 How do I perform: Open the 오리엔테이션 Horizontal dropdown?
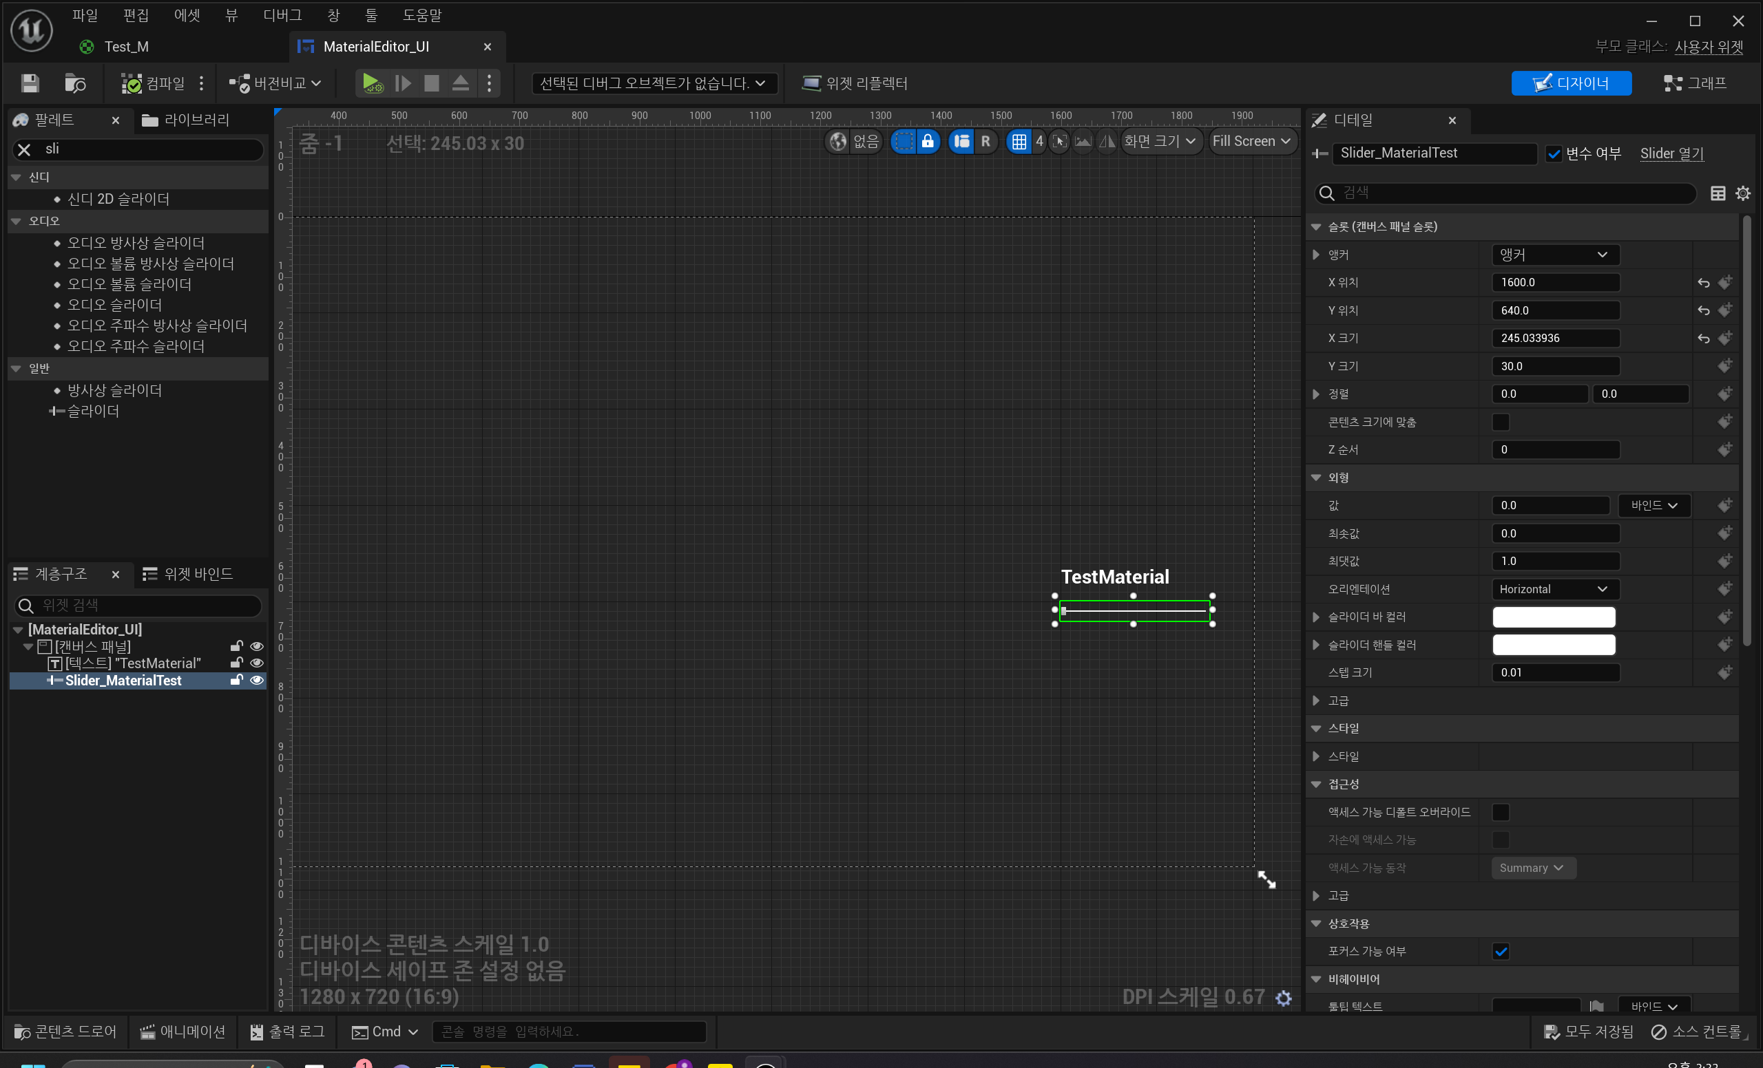pos(1554,589)
